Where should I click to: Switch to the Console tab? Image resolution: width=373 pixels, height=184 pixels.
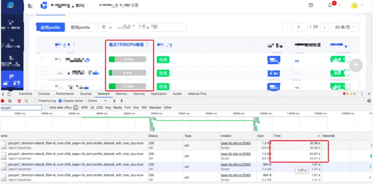coord(44,94)
